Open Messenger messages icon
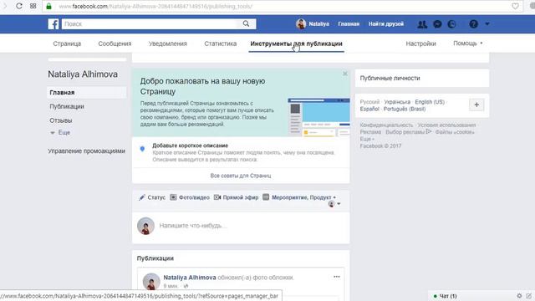This screenshot has height=301, width=535. coord(437,24)
